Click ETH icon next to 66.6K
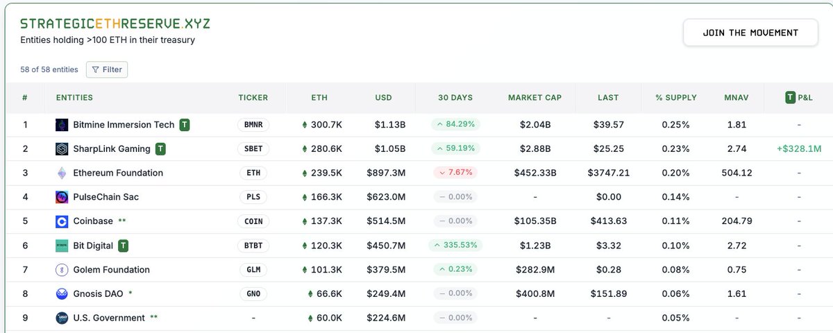 point(310,293)
